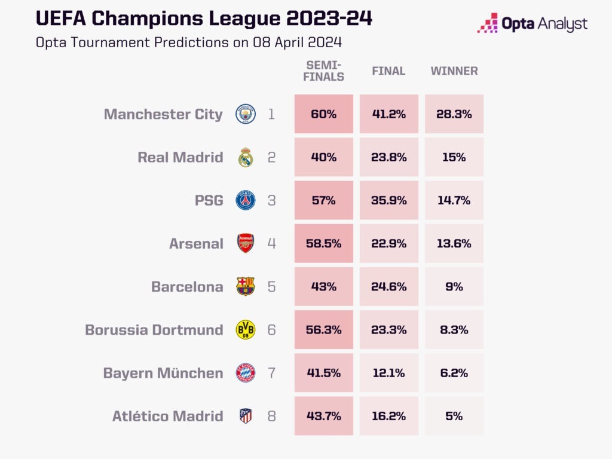
Task: Click the SEMI-FINALS column header
Action: tap(325, 71)
